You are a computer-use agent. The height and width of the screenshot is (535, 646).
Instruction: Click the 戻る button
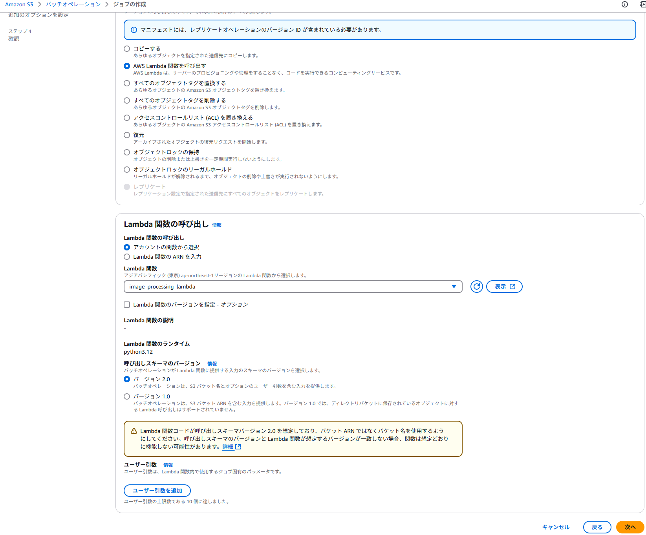[x=597, y=527]
